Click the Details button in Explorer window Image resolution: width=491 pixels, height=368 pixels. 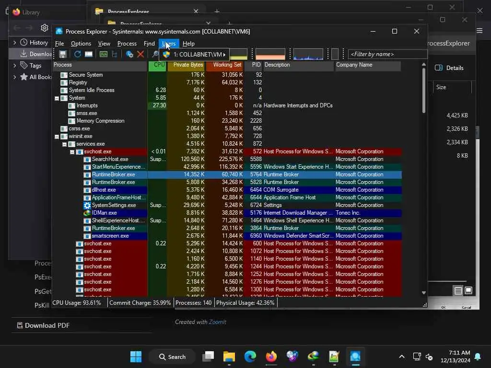[449, 68]
